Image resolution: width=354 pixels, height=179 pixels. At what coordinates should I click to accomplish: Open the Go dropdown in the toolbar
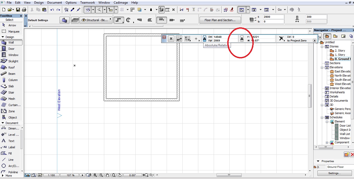[285, 9]
